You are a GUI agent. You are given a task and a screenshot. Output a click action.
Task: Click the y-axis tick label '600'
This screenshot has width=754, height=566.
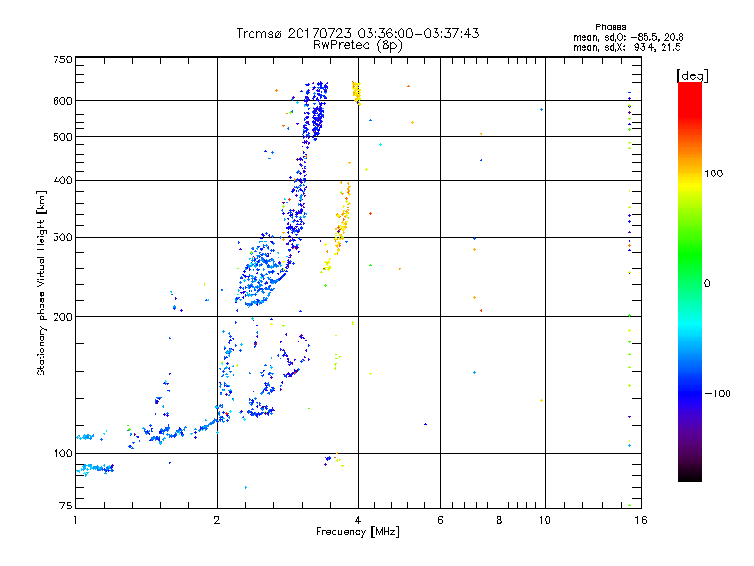coord(62,101)
